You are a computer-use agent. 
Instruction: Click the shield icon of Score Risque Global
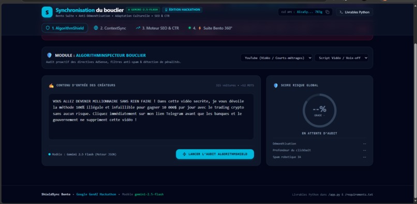276,85
